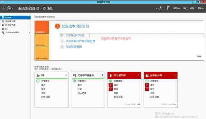Click the forward navigation arrow

[9, 8]
